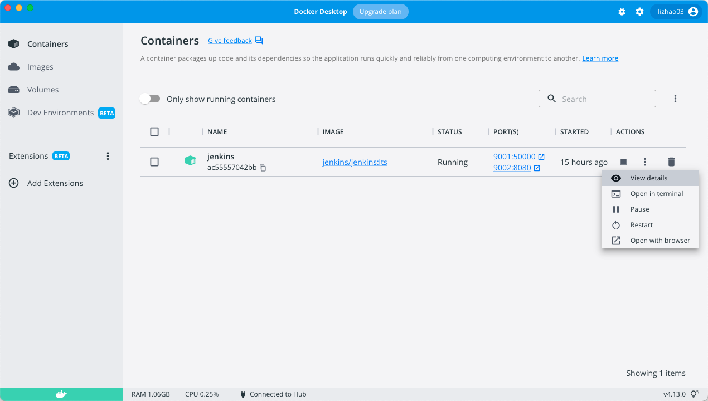Sort by the NAME column header
The height and width of the screenshot is (401, 708).
coord(217,132)
